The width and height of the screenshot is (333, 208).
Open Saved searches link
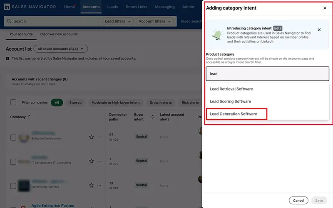point(191,21)
